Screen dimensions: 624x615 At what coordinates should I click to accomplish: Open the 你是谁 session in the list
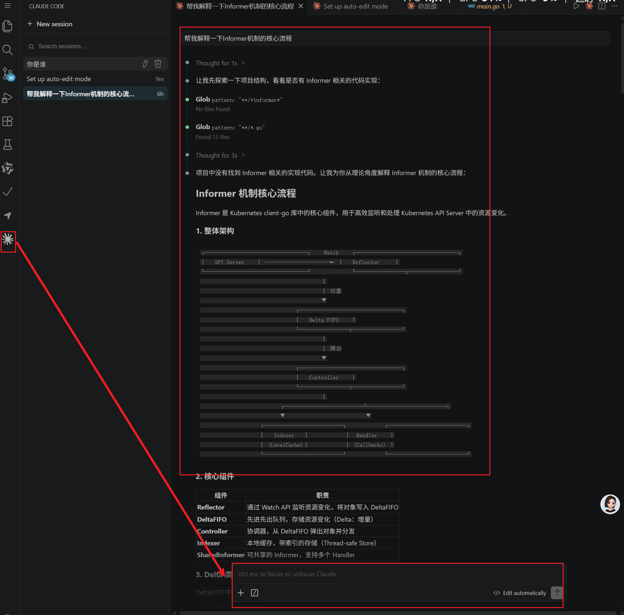(x=95, y=64)
